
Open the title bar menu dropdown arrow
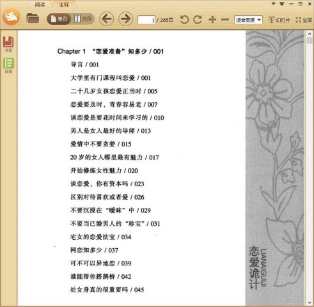click(x=273, y=4)
